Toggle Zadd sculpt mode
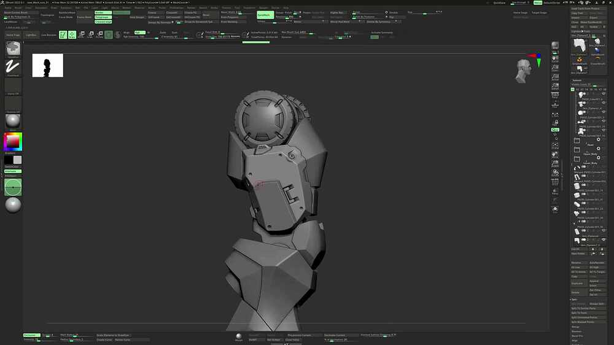 click(x=163, y=32)
